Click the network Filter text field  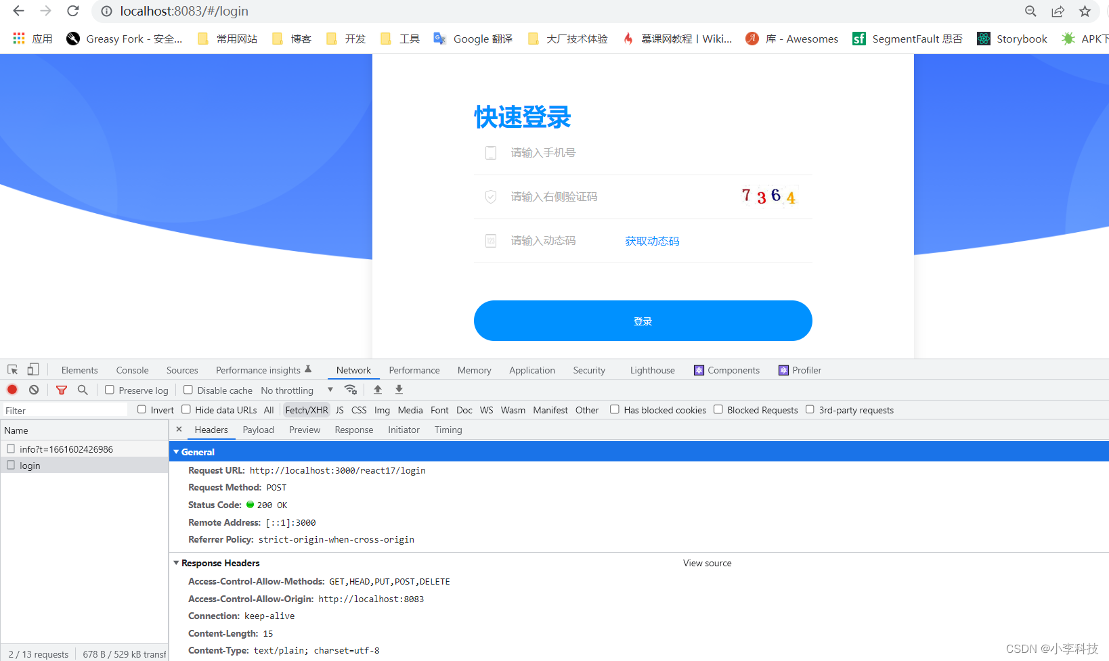point(65,410)
